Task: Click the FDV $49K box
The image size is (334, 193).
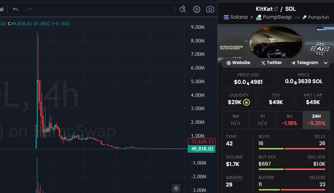Action: click(276, 99)
